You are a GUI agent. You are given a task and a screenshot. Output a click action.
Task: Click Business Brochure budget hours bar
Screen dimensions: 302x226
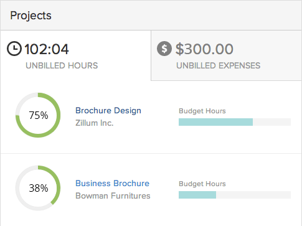tap(235, 195)
